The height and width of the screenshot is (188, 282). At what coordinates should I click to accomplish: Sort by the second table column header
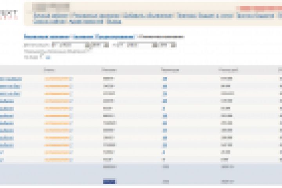pos(109,70)
